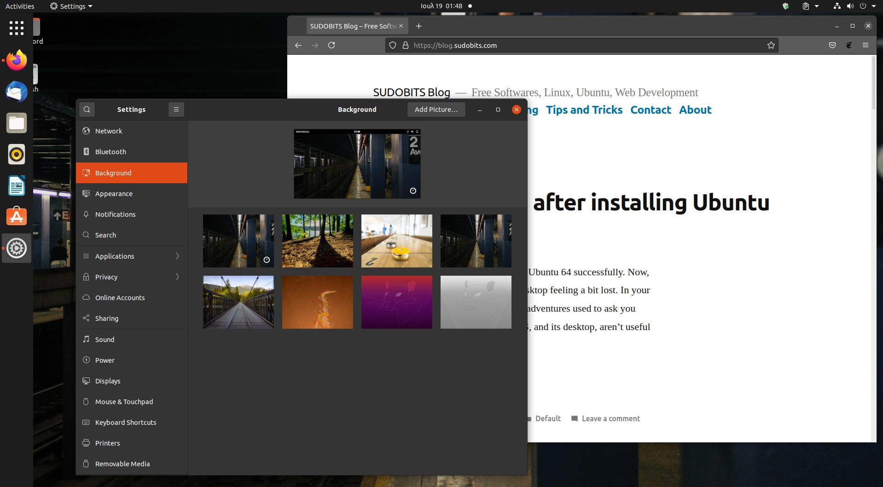Open the Show Applications grid
Screen dimensions: 883x487
[x=17, y=28]
